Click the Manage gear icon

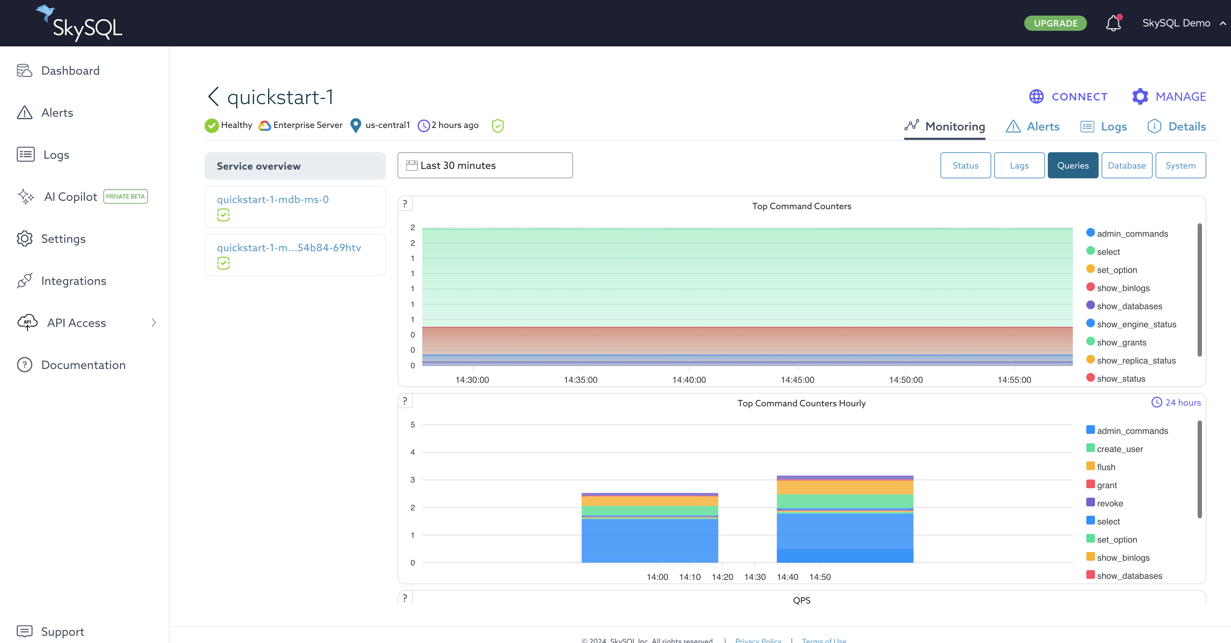(x=1140, y=96)
